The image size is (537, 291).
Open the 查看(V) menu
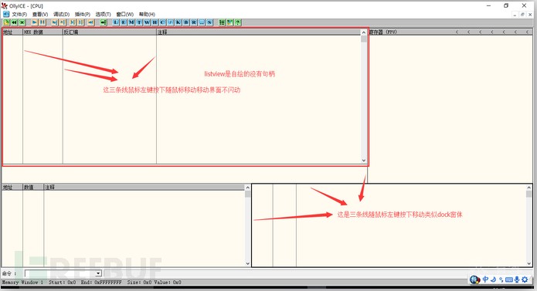point(40,14)
